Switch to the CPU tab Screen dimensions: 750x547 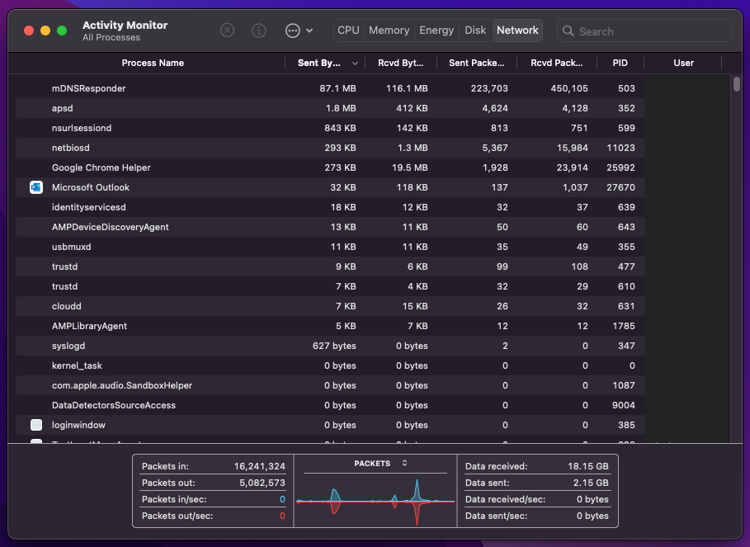[348, 31]
